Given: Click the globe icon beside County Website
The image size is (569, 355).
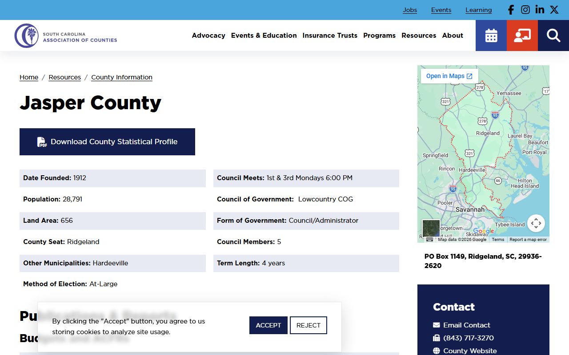Looking at the screenshot, I should (437, 351).
